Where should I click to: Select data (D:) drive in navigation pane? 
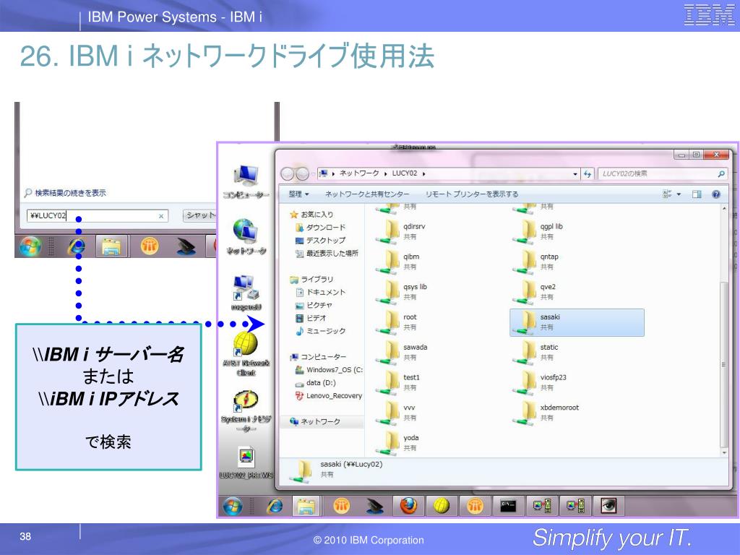click(315, 383)
